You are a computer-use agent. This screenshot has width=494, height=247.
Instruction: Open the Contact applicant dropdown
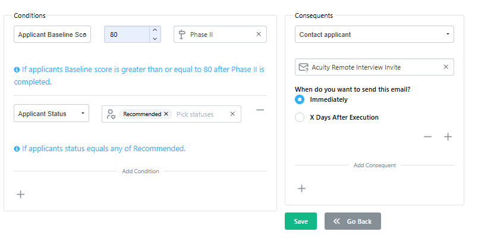(375, 35)
